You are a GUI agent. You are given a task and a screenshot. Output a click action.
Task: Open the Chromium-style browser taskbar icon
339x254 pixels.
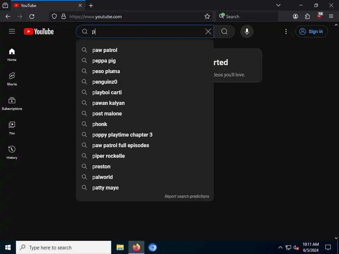[152, 247]
